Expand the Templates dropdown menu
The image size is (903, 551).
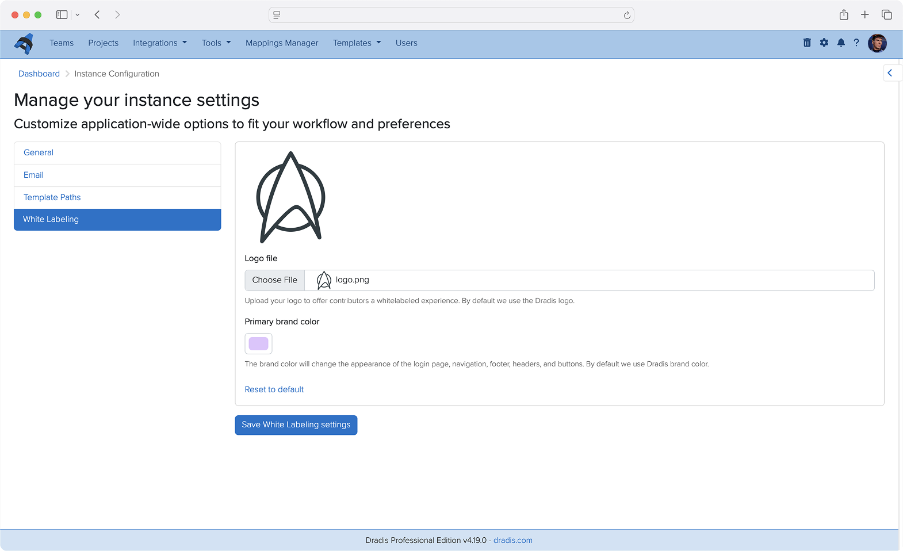357,43
